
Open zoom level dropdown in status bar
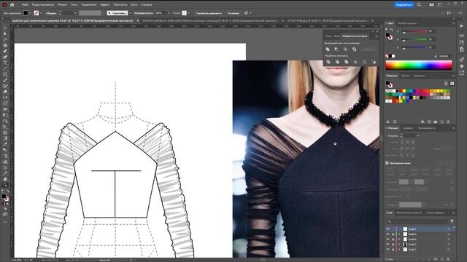pyautogui.click(x=26, y=260)
